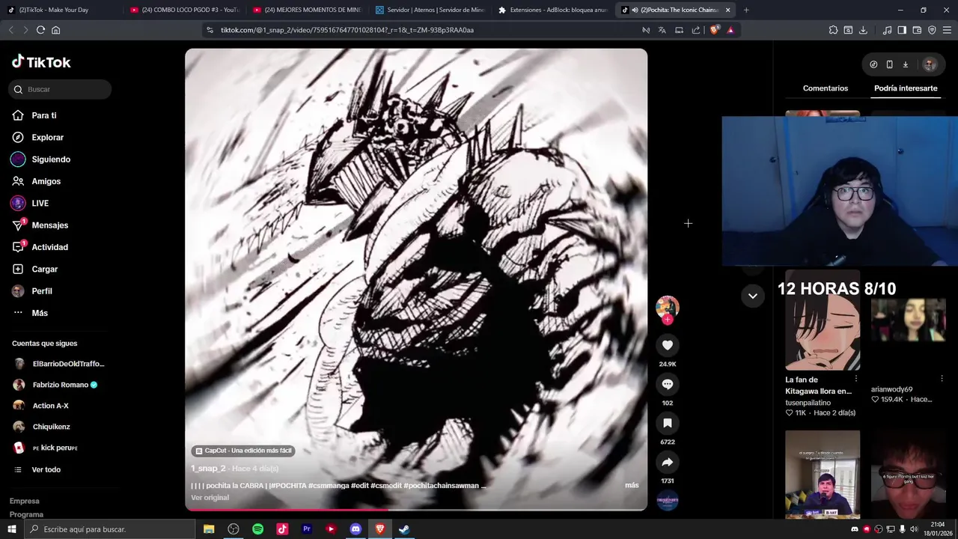958x539 pixels.
Task: Open the comments bubble showing 102
Action: point(667,384)
